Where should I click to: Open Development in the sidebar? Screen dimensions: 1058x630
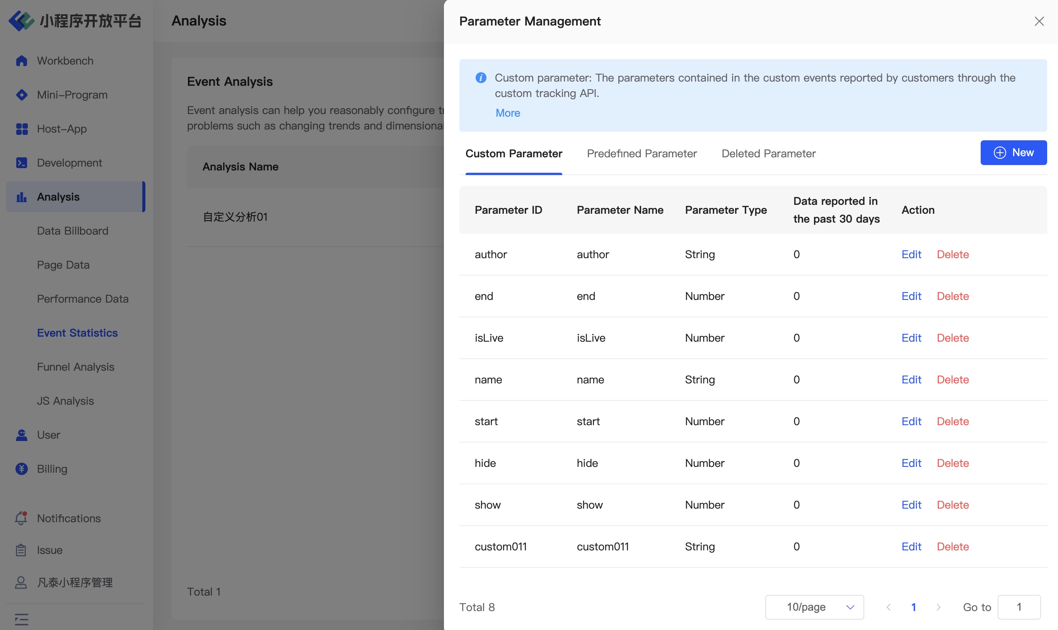pyautogui.click(x=76, y=163)
